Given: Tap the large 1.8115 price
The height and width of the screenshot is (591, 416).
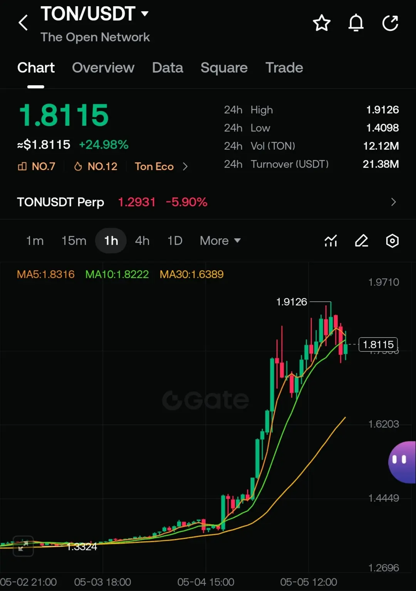Looking at the screenshot, I should (64, 115).
